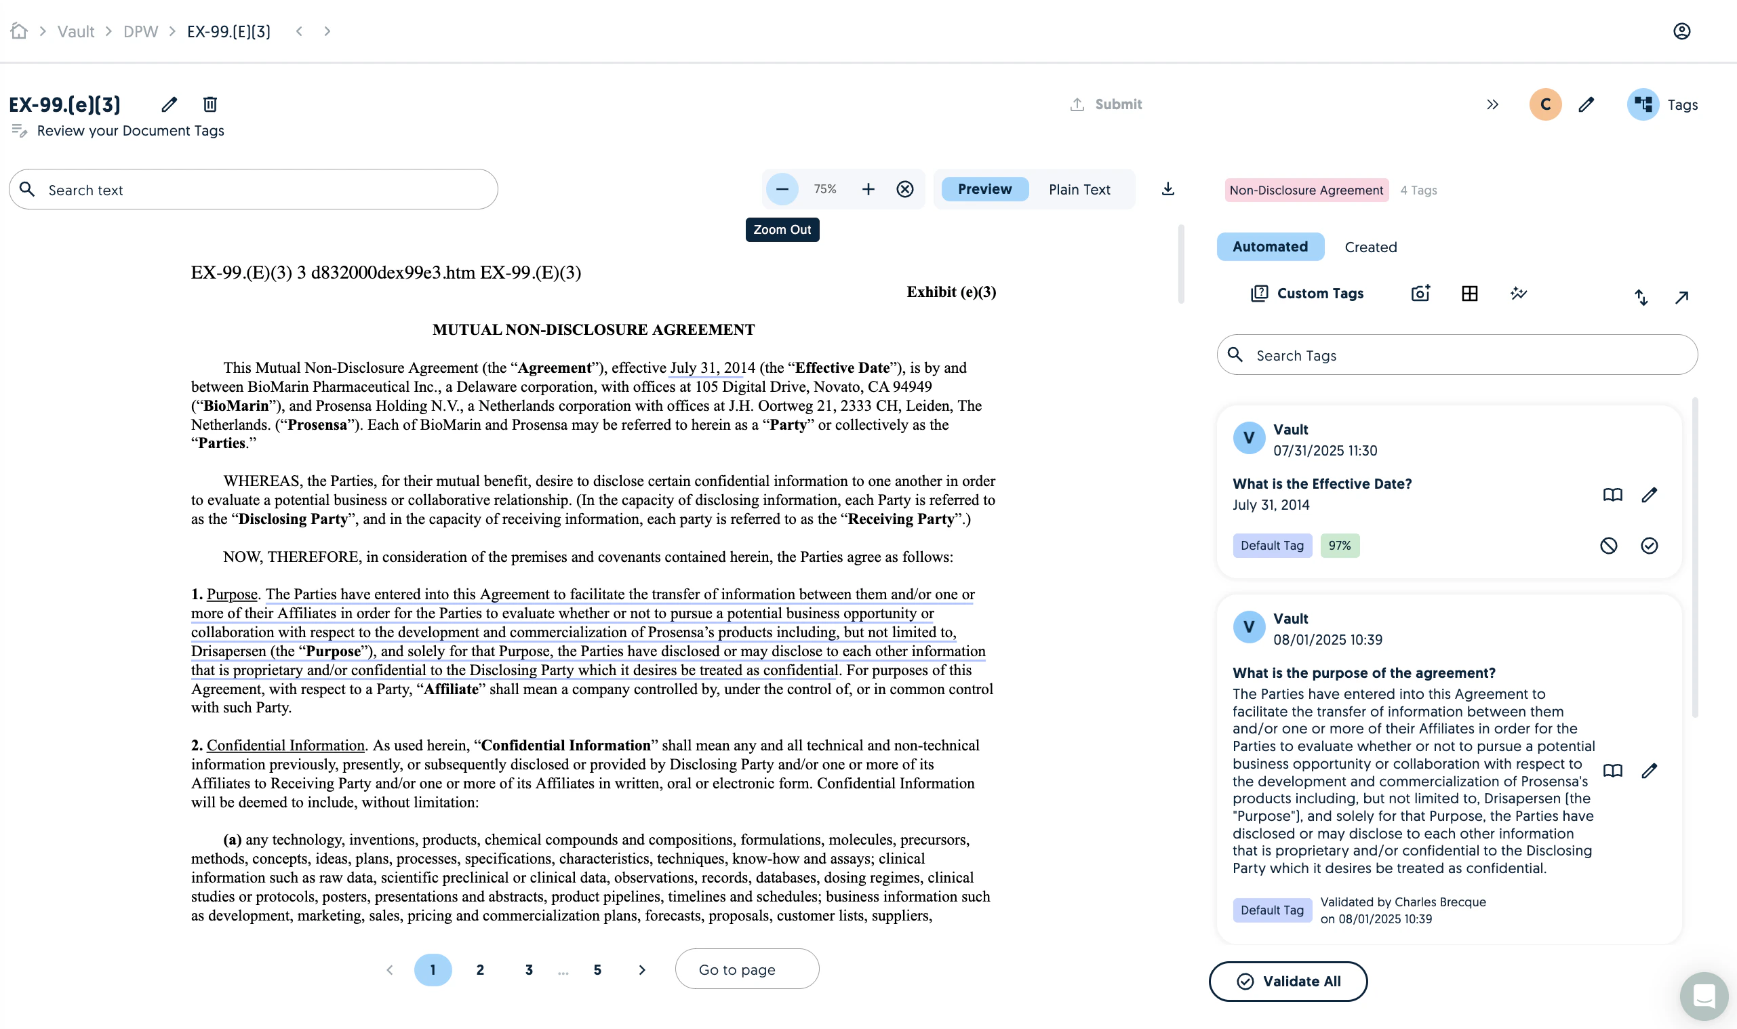Open Custom Tags
1737x1029 pixels.
click(1307, 294)
